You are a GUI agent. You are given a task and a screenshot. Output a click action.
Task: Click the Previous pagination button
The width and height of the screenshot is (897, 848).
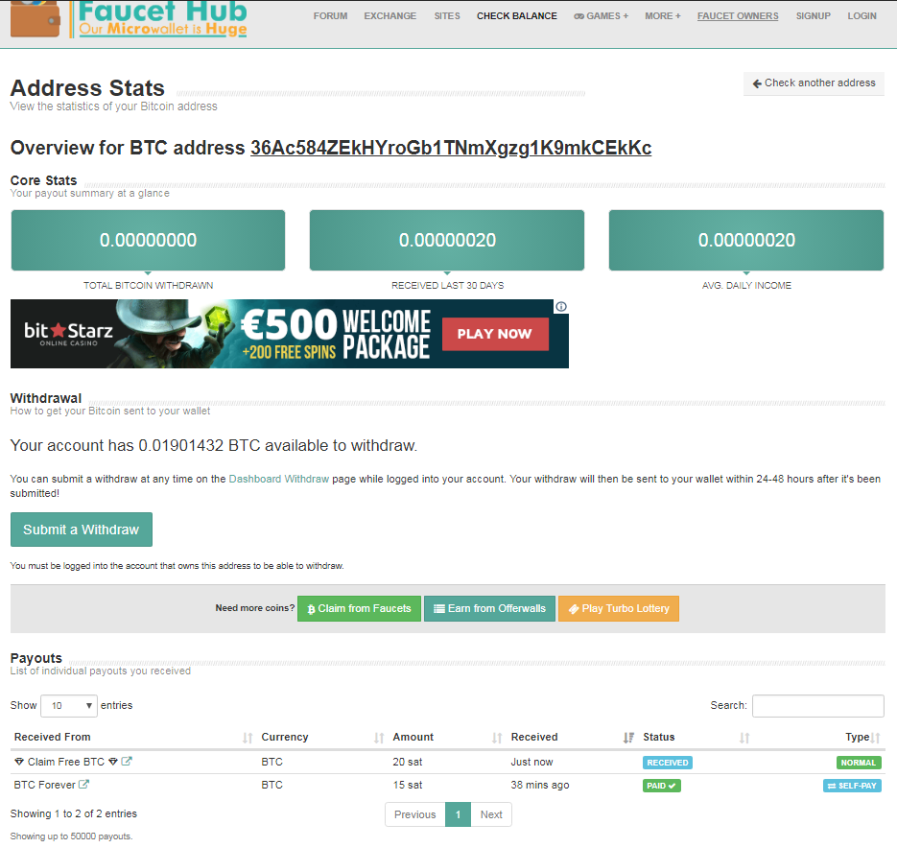[x=414, y=814]
